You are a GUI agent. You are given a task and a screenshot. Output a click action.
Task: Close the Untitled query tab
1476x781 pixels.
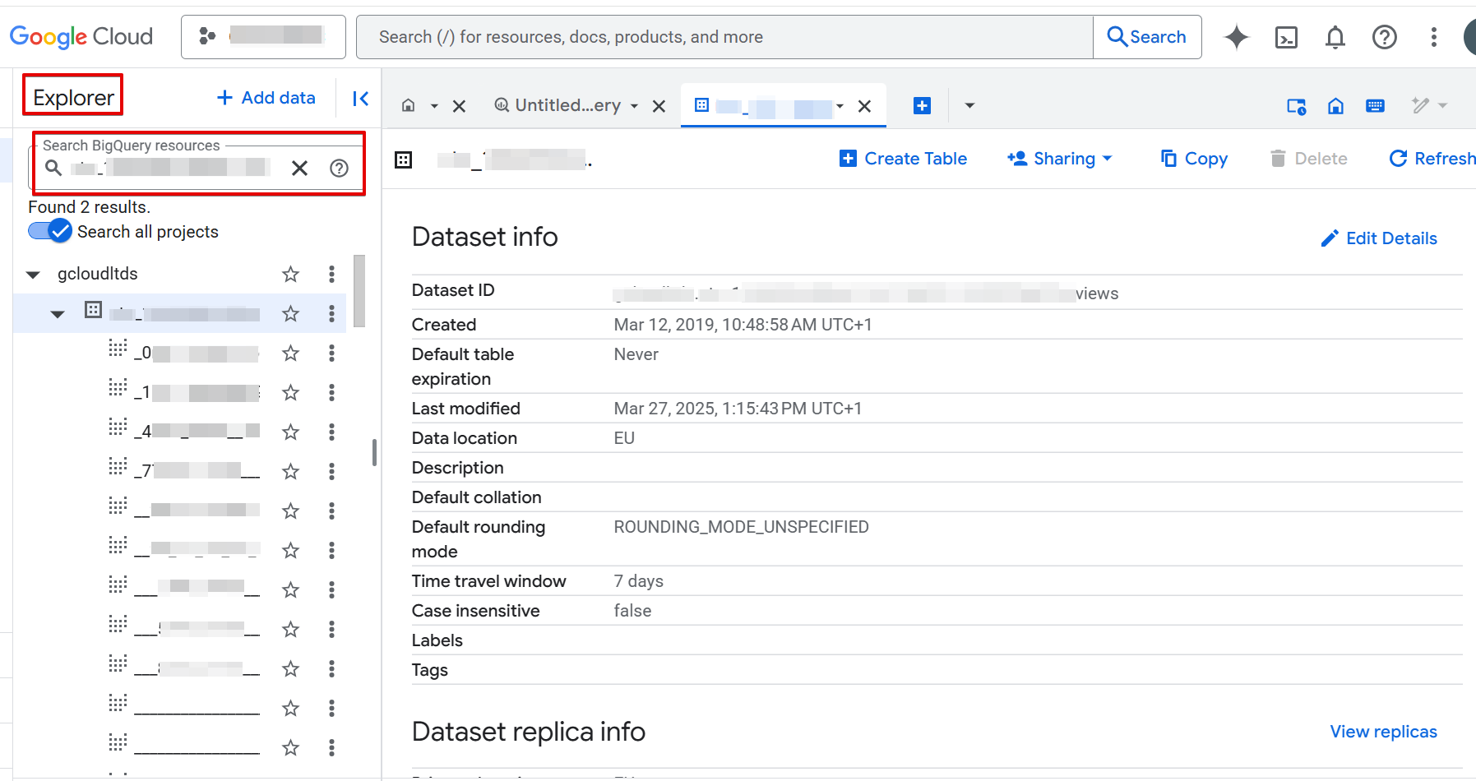pyautogui.click(x=659, y=106)
